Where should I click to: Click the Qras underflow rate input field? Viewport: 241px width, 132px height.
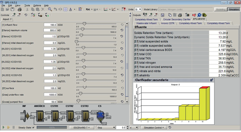point(50,94)
